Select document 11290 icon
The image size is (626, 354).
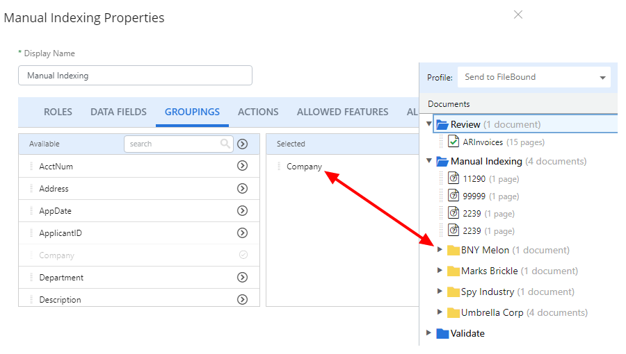tap(453, 178)
